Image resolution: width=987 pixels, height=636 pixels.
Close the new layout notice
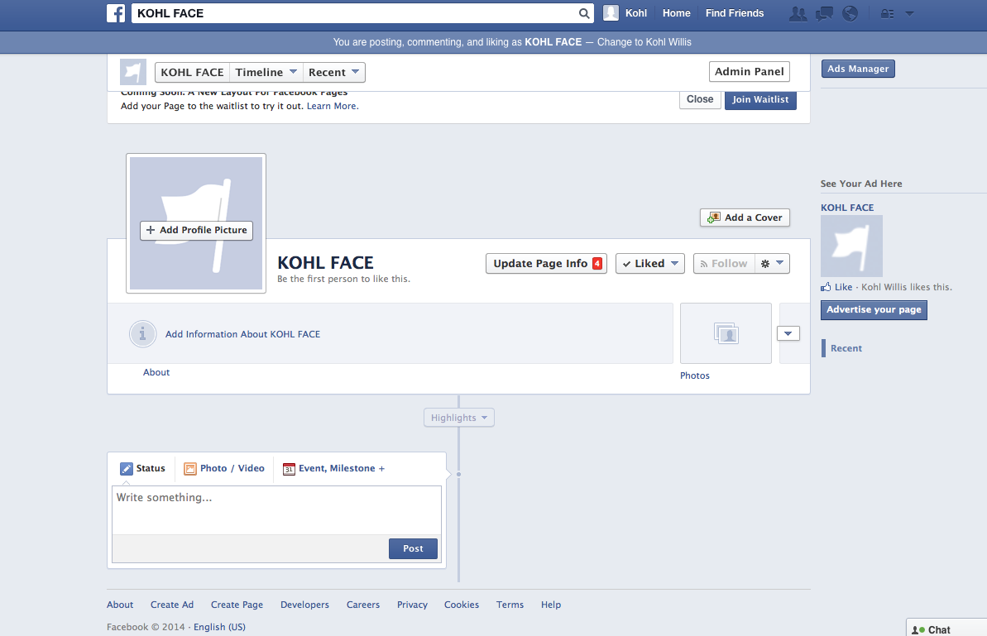[x=700, y=99]
